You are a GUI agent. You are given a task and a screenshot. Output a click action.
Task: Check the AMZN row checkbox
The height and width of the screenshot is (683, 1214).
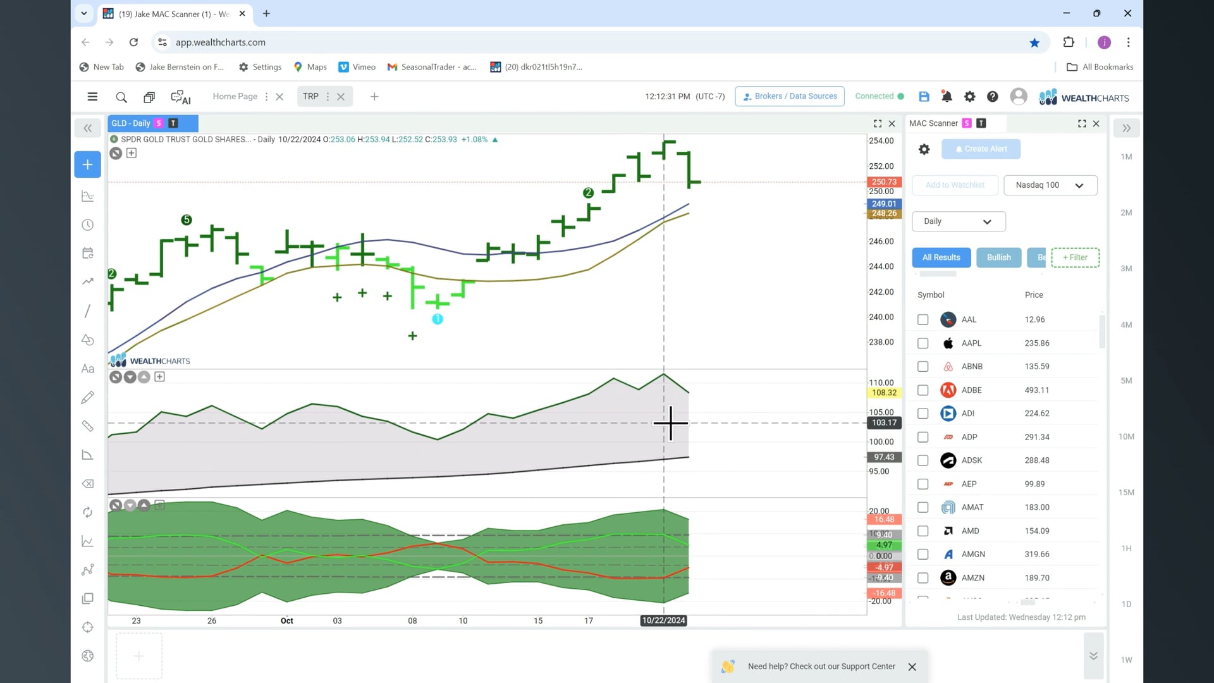point(923,578)
